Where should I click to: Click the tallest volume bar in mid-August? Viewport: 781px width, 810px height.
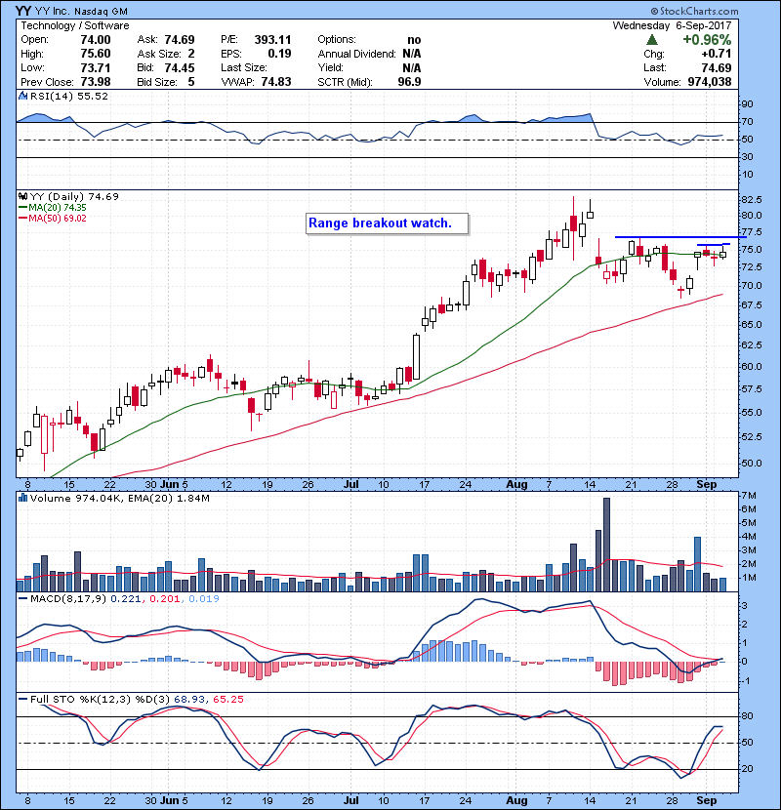[607, 545]
